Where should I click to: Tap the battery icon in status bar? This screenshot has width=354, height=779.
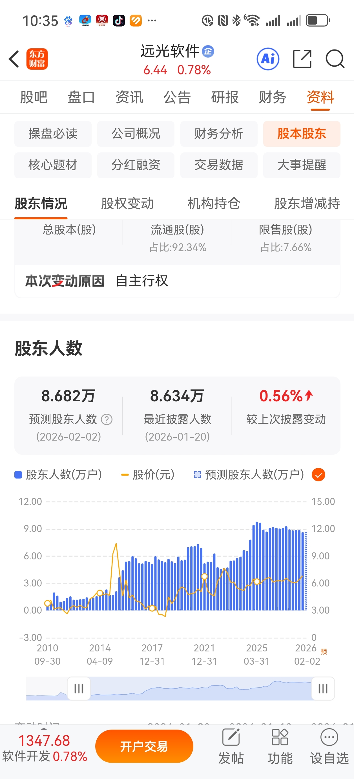[x=318, y=21]
